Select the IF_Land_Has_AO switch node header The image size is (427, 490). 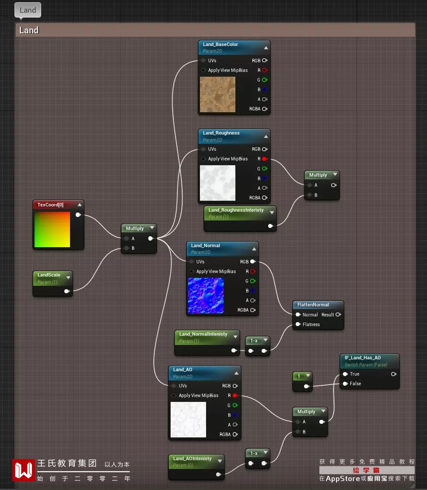click(x=370, y=361)
